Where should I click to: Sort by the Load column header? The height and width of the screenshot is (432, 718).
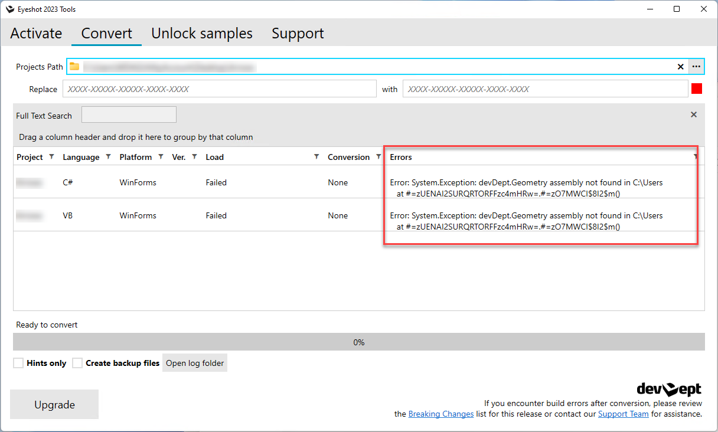214,157
